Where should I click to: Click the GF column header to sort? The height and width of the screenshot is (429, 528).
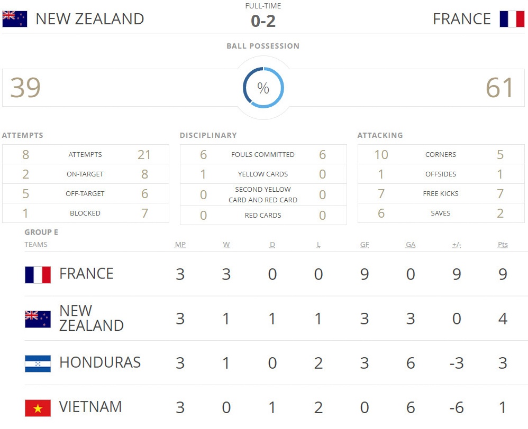pos(365,244)
